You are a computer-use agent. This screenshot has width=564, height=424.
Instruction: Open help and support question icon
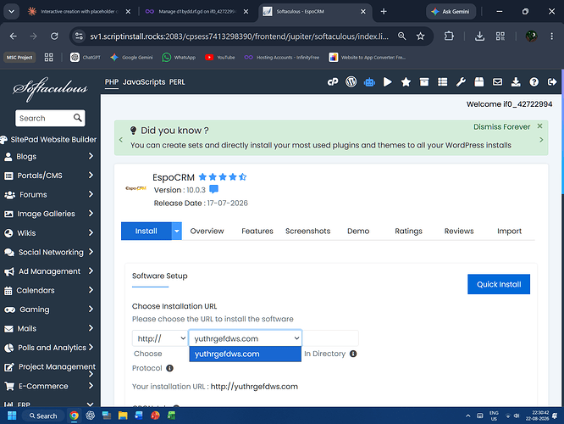point(534,82)
